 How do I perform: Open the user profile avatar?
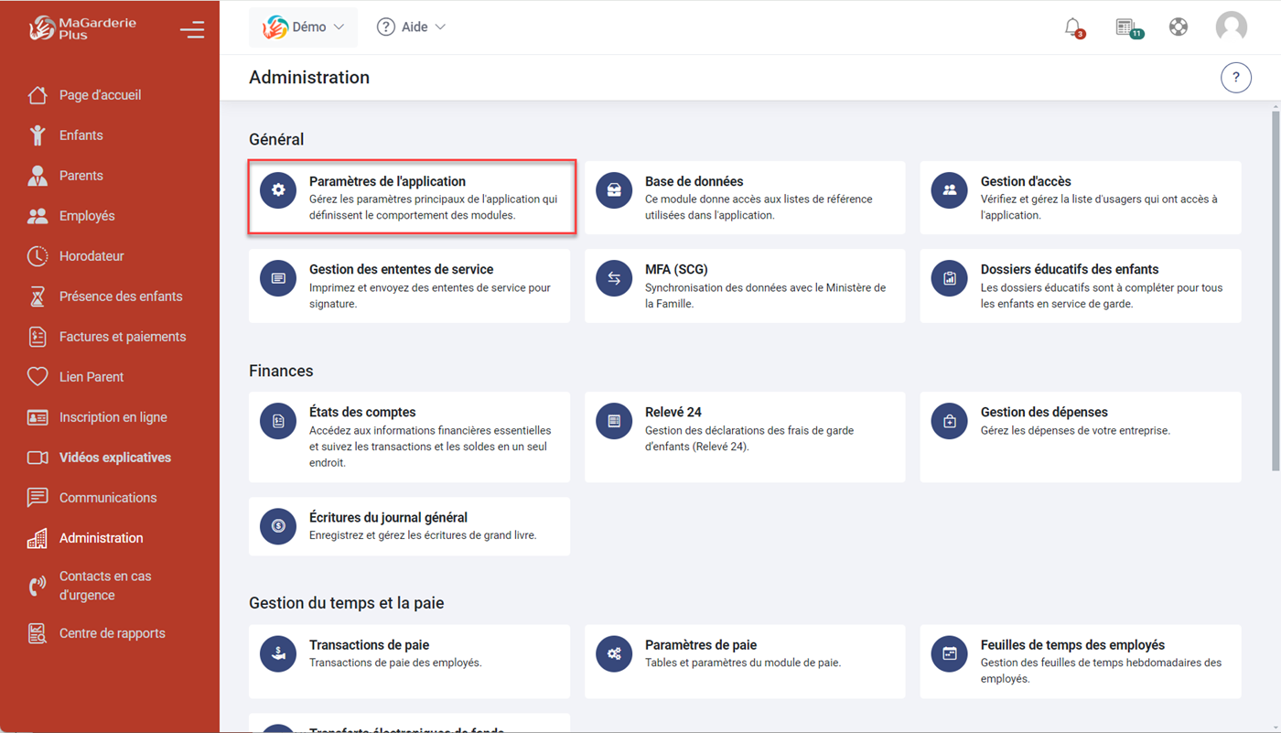pos(1231,27)
